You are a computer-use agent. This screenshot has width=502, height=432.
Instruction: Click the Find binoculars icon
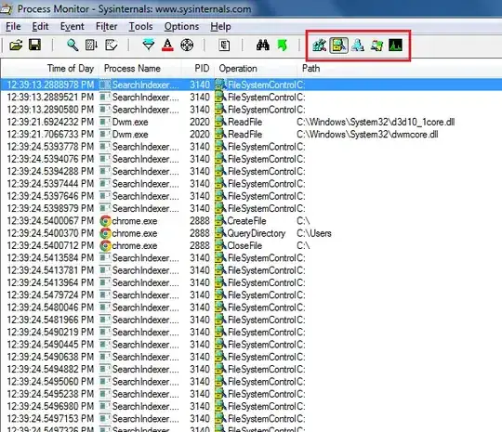262,46
